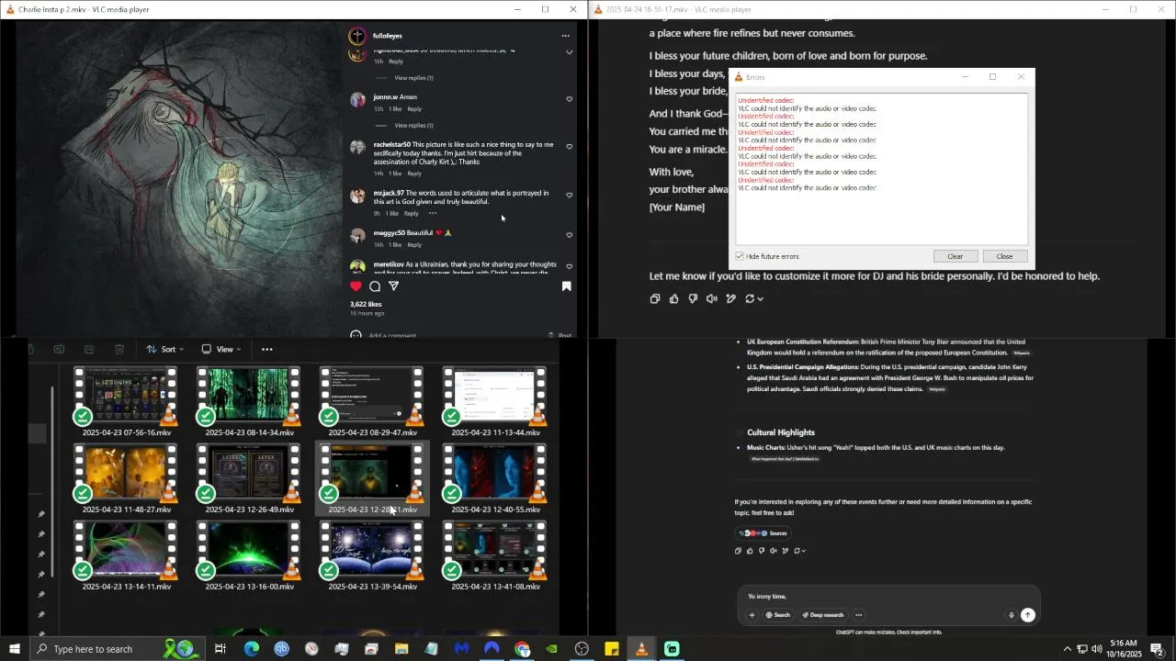The width and height of the screenshot is (1176, 661).
Task: Click the Search pill in ChatGPT input
Action: coord(777,615)
